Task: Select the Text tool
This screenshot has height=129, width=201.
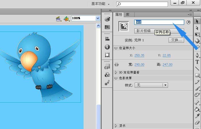Action: [x=197, y=62]
